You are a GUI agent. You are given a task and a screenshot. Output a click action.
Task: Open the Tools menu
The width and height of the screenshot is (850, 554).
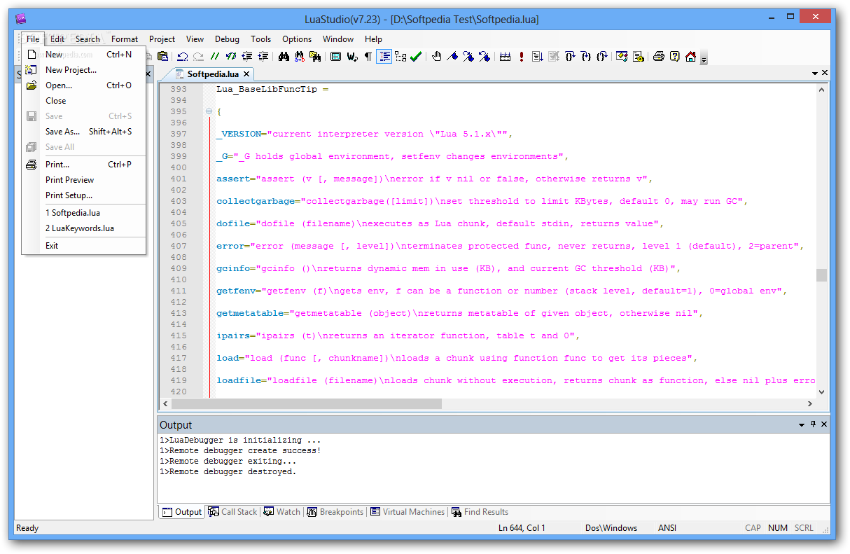click(261, 39)
